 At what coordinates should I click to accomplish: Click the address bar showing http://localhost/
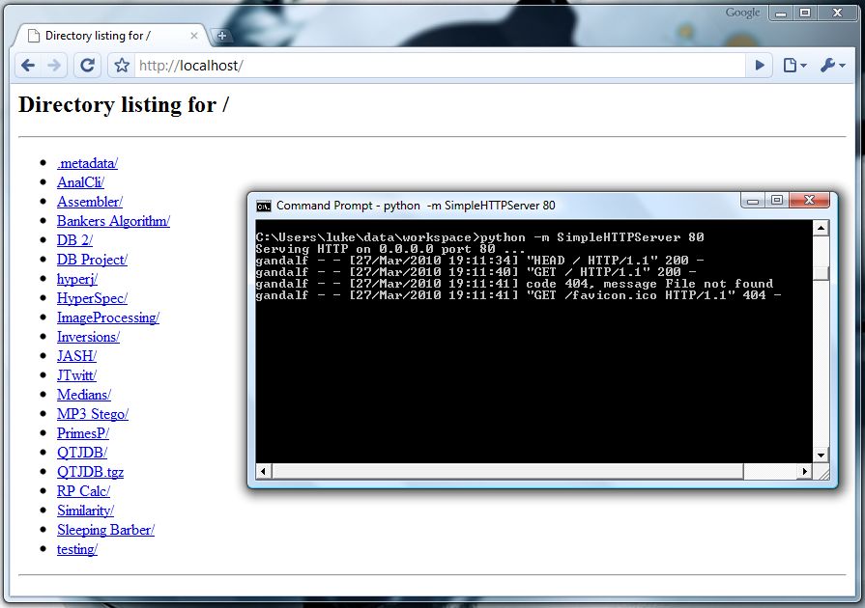point(435,66)
